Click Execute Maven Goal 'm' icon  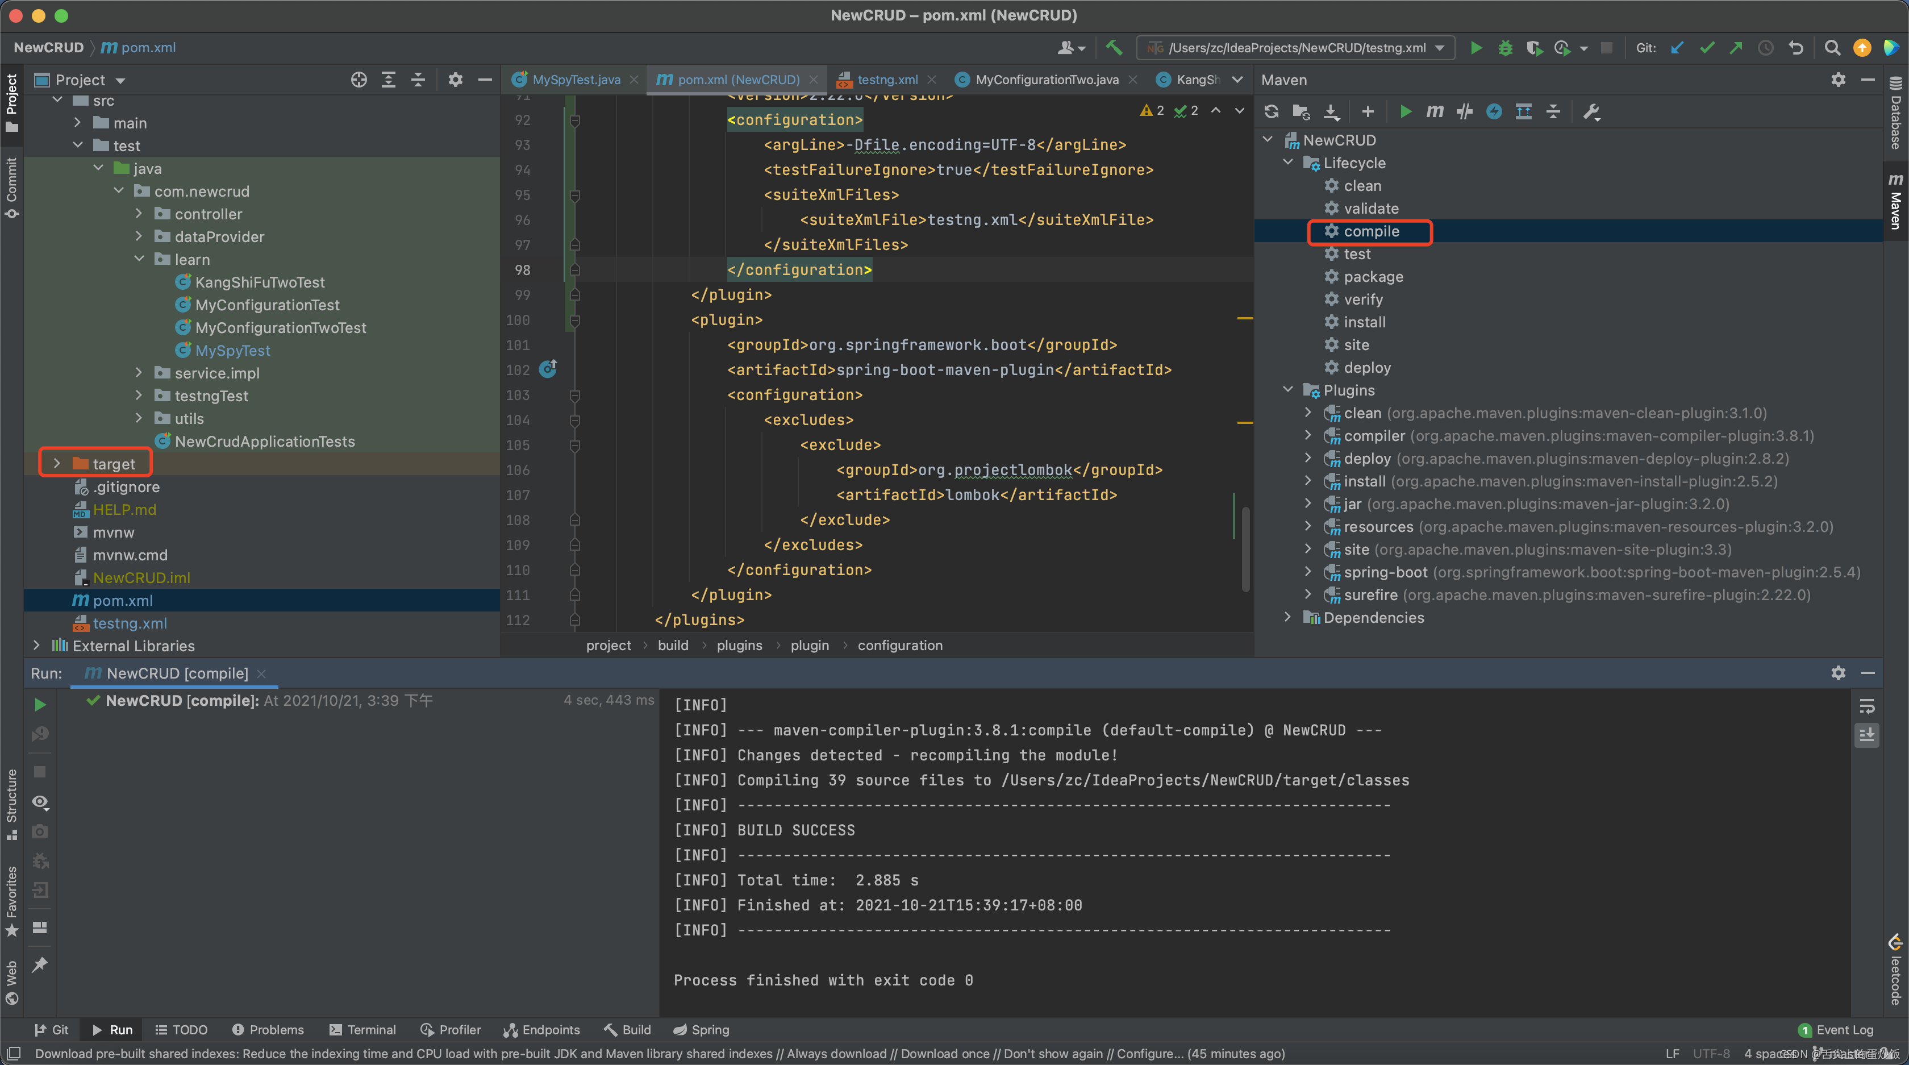point(1435,111)
